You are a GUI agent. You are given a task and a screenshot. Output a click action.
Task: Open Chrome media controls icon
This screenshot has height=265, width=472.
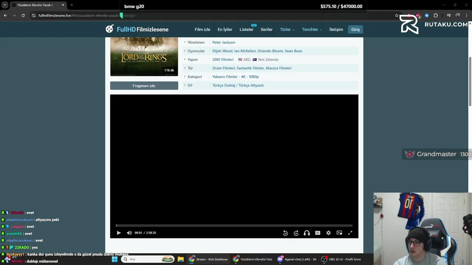449,15
